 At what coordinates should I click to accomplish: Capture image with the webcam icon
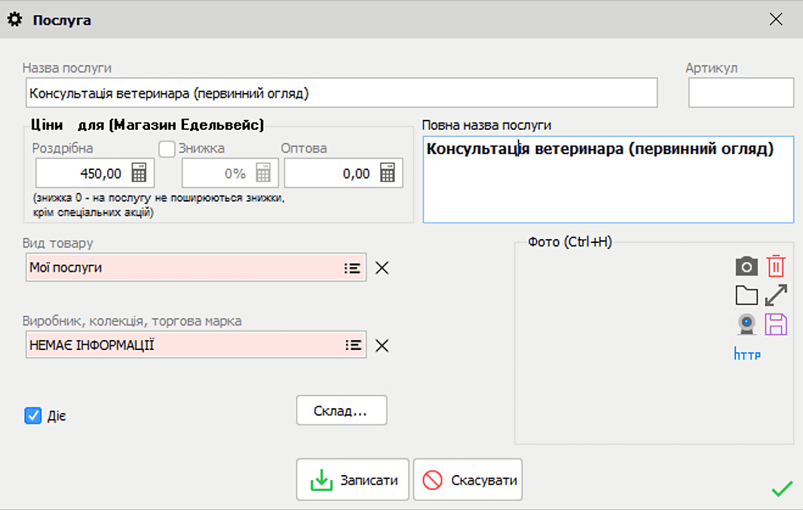point(746,325)
